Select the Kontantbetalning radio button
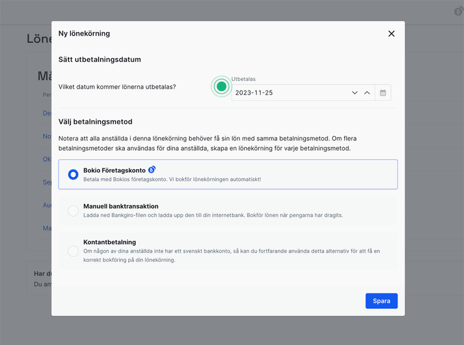 (73, 251)
